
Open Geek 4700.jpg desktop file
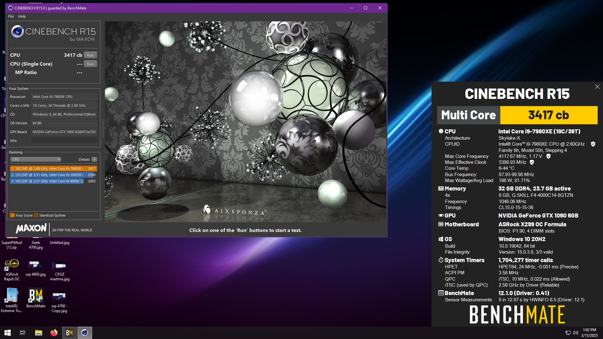coord(35,245)
